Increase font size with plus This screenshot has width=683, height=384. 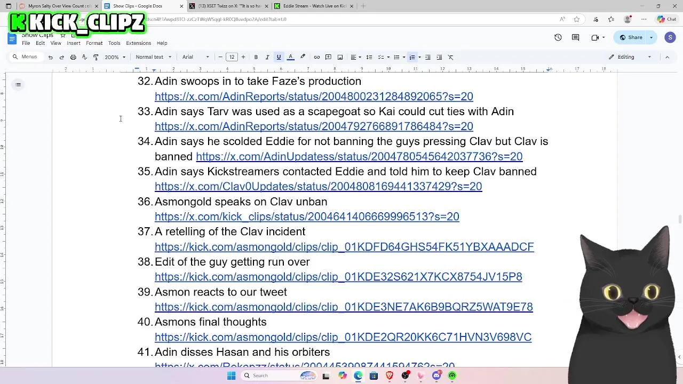point(243,57)
